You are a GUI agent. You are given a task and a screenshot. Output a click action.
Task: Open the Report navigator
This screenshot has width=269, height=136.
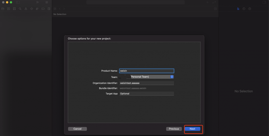49,9
